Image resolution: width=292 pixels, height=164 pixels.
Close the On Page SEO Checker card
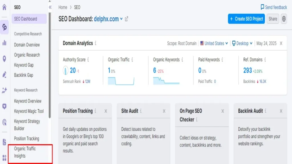click(222, 111)
